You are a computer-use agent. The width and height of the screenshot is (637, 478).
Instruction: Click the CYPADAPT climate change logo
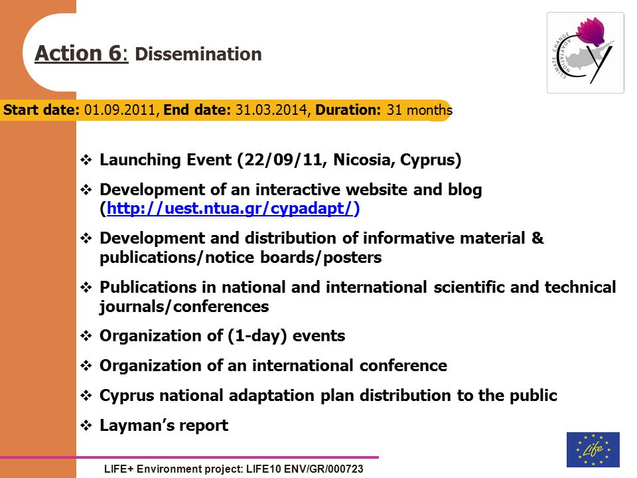coord(585,52)
